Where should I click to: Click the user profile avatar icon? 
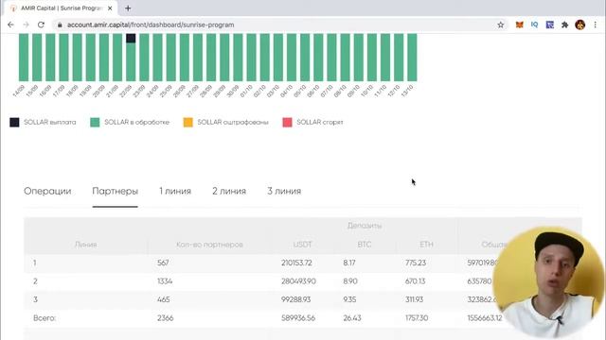[580, 25]
